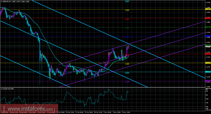Click the 21 Sep 2016 date on time axis
The image size is (211, 114).
coord(4,112)
